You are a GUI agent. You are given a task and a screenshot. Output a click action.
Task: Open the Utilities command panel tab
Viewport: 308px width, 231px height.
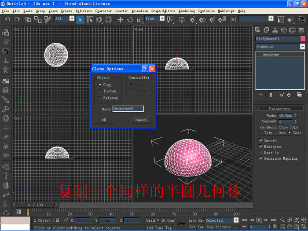[301, 30]
